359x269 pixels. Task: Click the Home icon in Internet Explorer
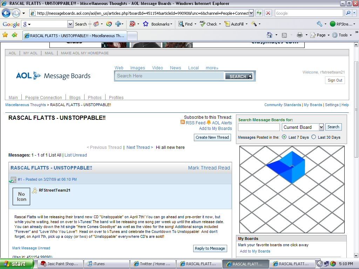(270, 35)
